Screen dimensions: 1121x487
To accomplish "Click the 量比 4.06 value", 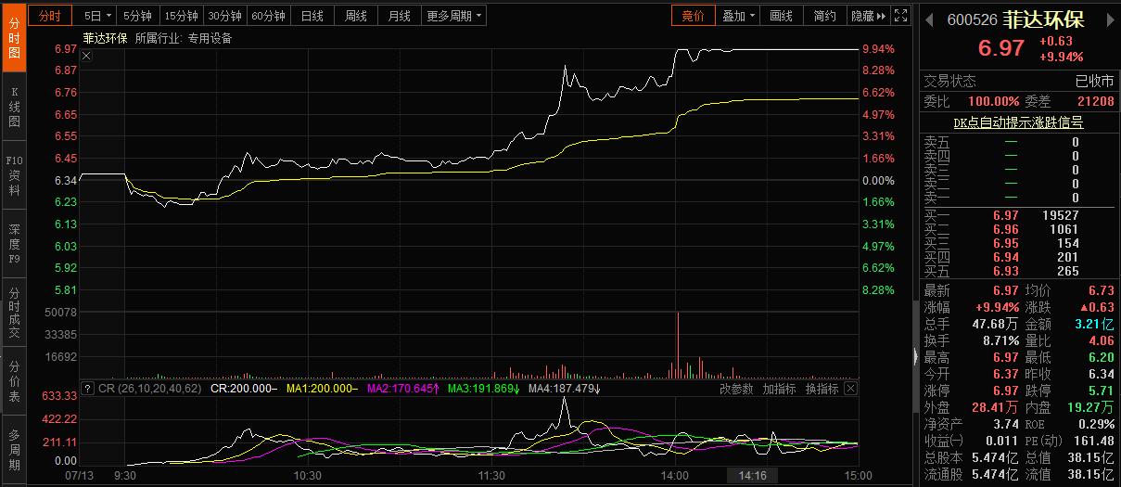I will (x=1102, y=340).
